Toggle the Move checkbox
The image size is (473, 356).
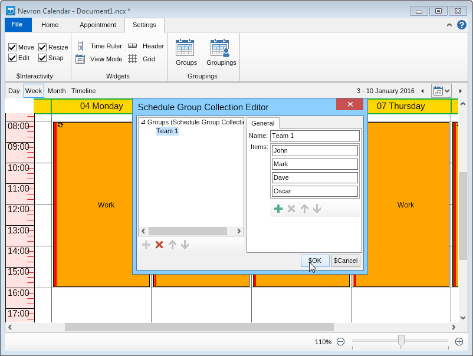pyautogui.click(x=12, y=47)
